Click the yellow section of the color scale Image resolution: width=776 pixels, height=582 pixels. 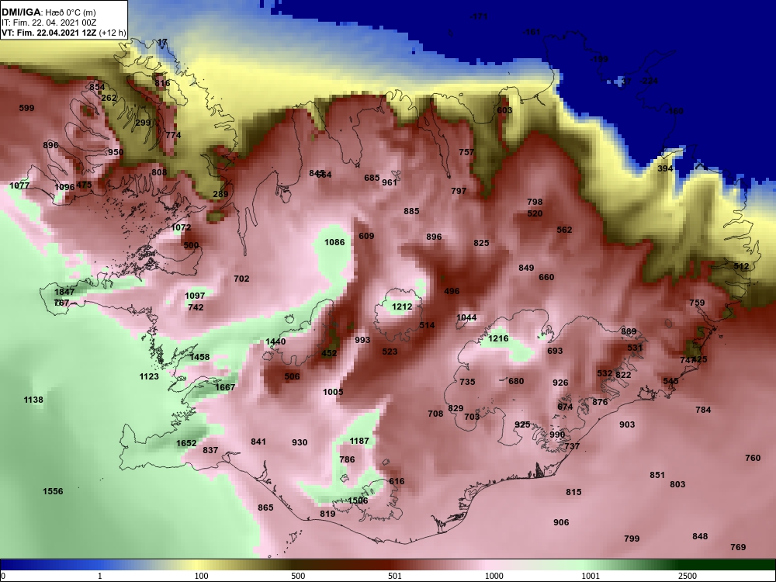click(x=198, y=565)
